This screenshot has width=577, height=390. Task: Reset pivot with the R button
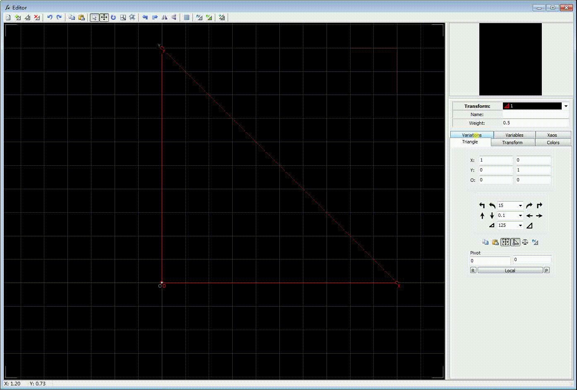point(473,270)
